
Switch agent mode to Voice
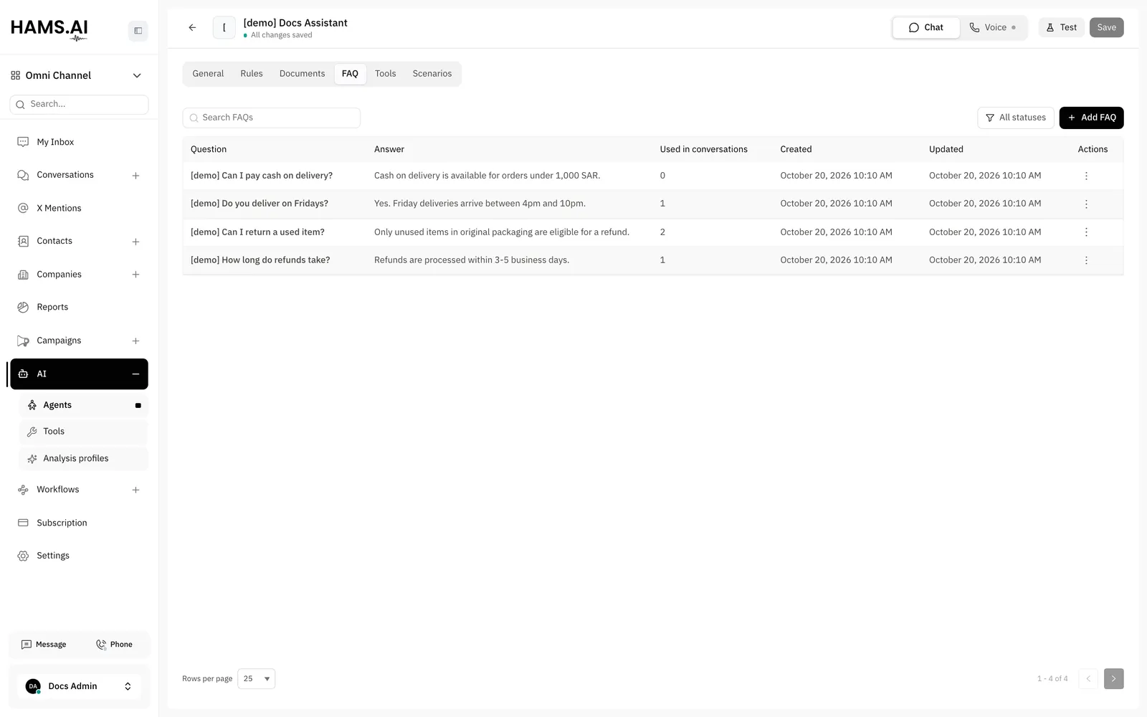click(993, 28)
